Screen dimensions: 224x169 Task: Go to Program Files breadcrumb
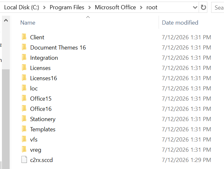click(x=67, y=7)
